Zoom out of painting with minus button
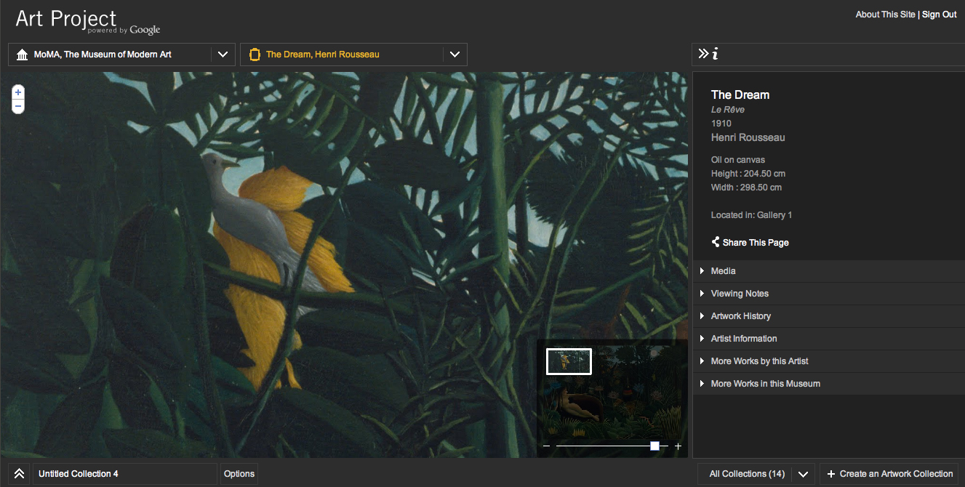This screenshot has width=965, height=487. (18, 106)
